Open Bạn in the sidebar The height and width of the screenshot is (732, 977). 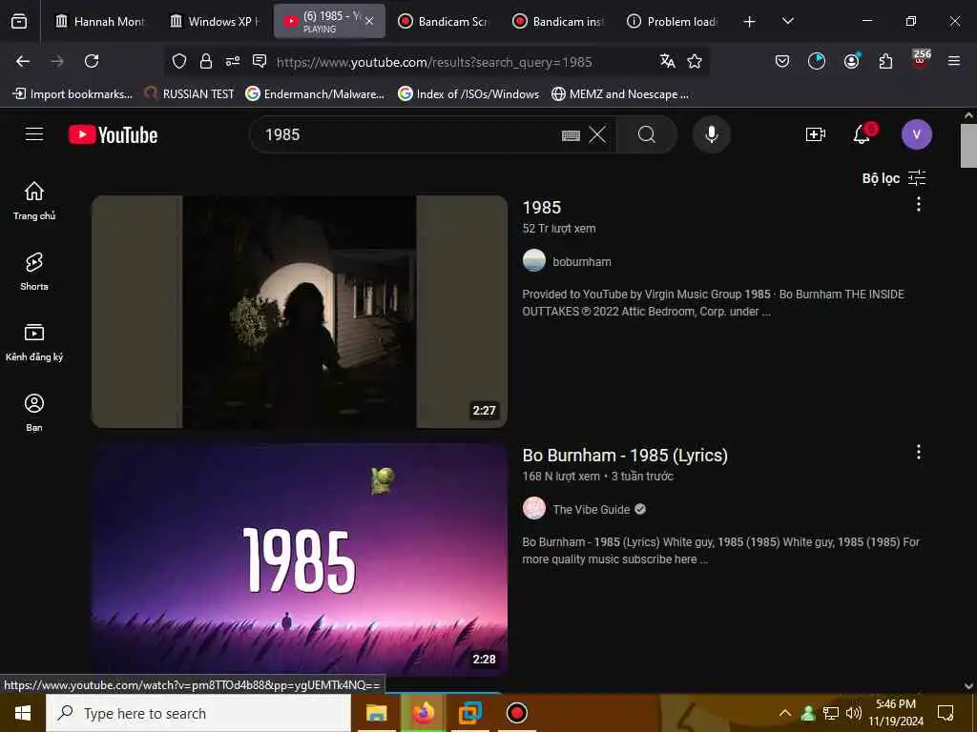34,412
